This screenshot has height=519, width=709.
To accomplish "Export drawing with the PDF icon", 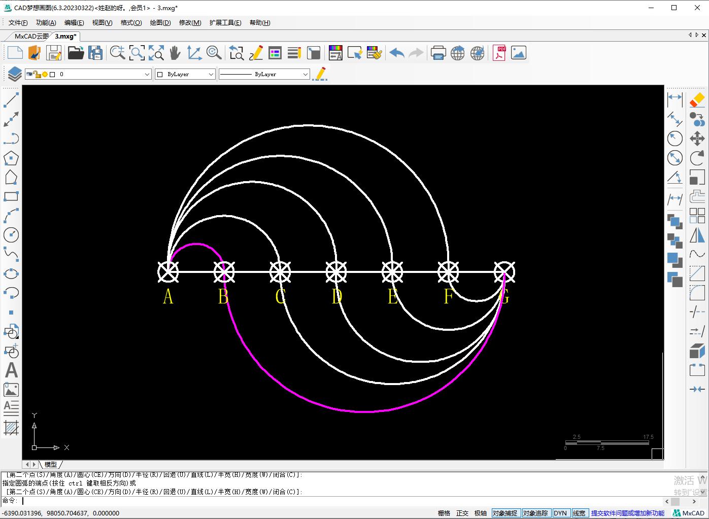I will point(499,53).
